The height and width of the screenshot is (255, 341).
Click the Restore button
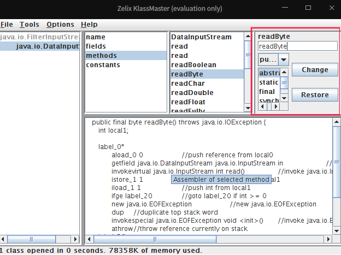(x=315, y=95)
